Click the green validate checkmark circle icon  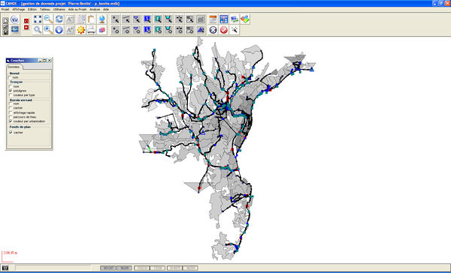pos(224,30)
